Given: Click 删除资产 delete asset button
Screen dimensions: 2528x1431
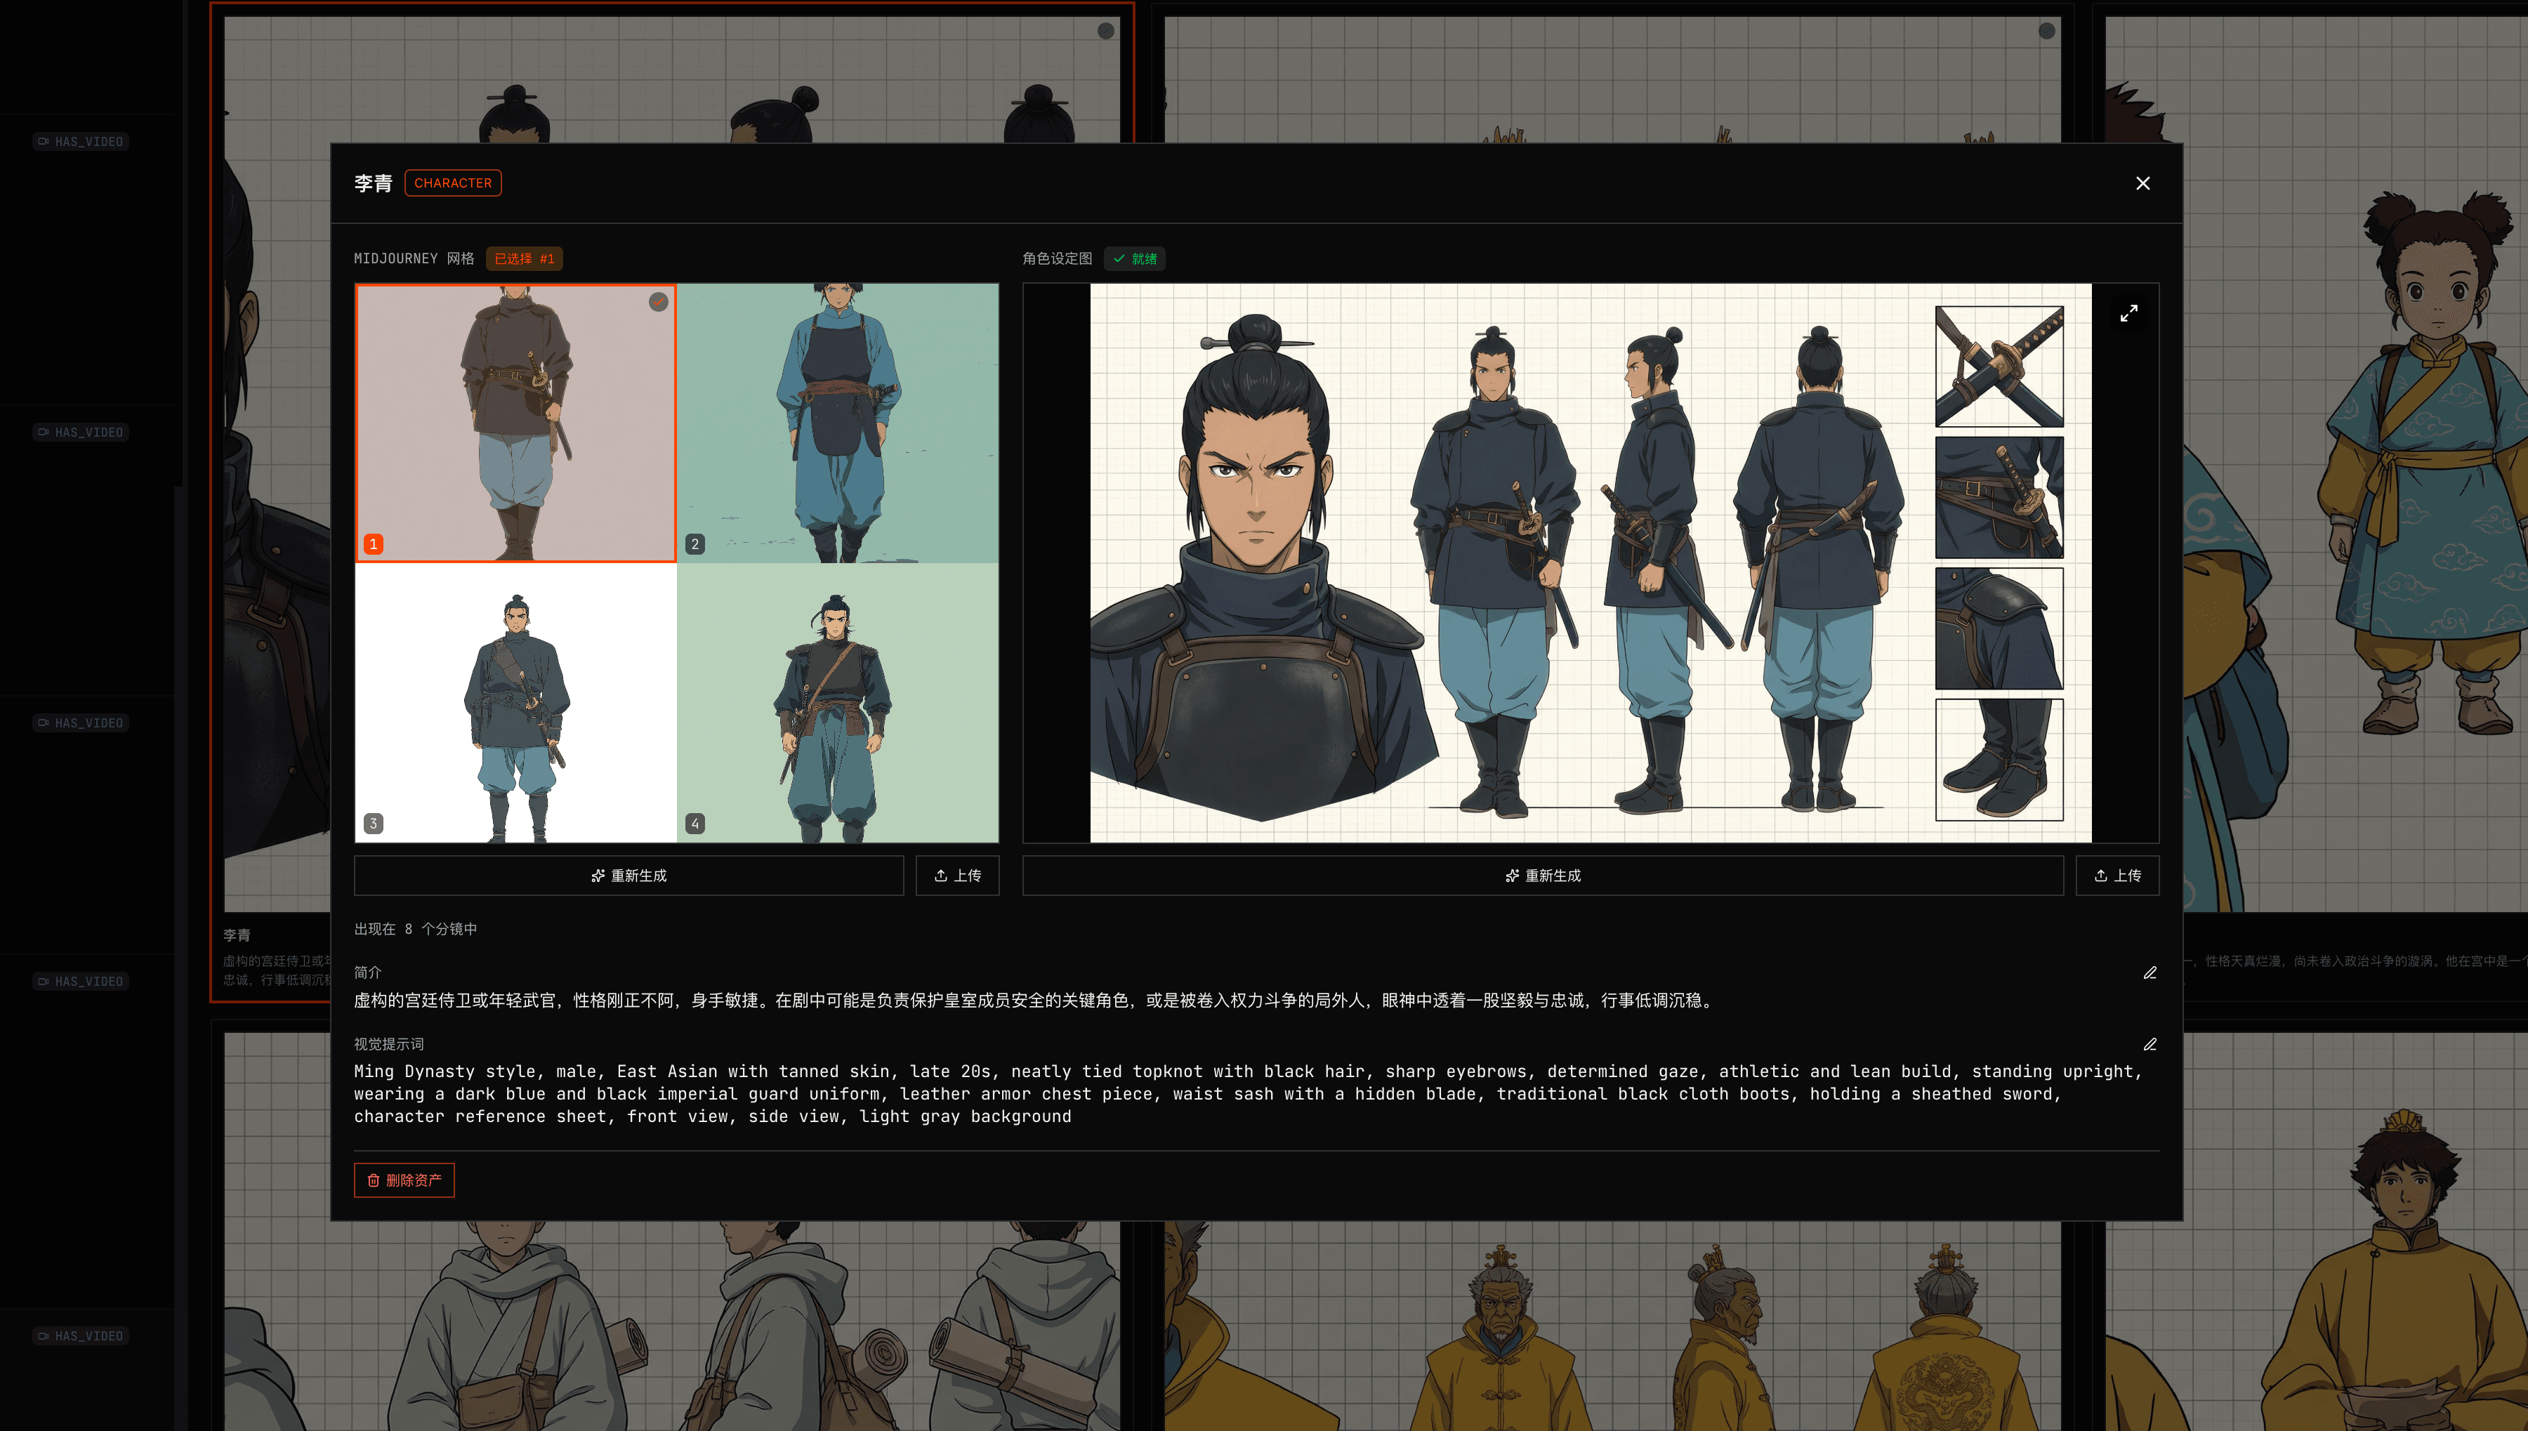Looking at the screenshot, I should coord(404,1180).
